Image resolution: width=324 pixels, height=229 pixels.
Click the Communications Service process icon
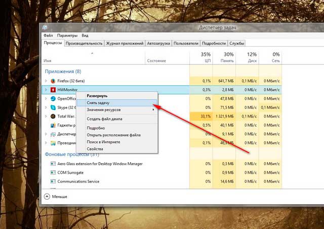pyautogui.click(x=53, y=181)
